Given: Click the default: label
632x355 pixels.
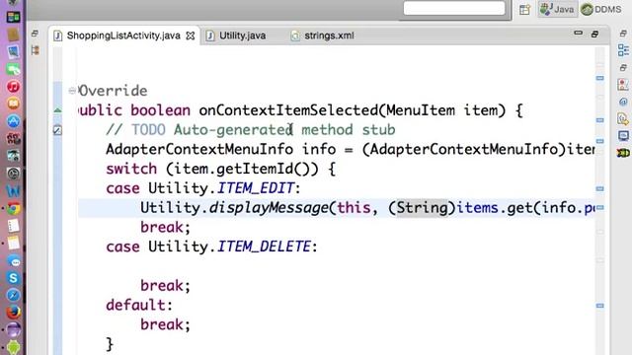Looking at the screenshot, I should tap(139, 306).
